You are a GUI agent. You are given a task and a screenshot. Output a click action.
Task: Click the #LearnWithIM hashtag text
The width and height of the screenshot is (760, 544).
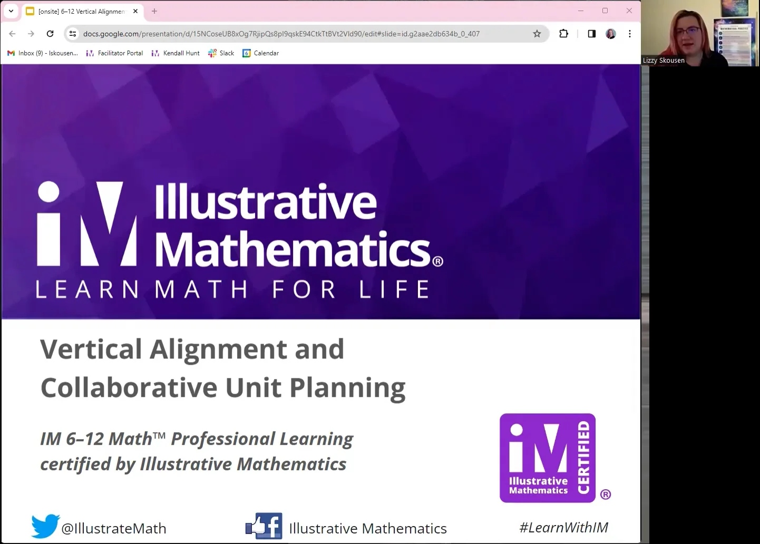click(563, 527)
